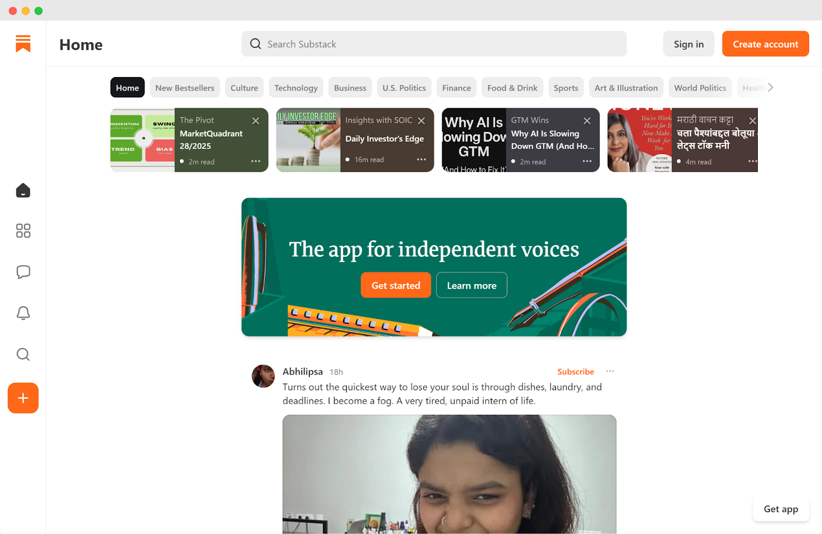Image resolution: width=822 pixels, height=534 pixels.
Task: Switch to New Bestsellers tab
Action: 185,87
